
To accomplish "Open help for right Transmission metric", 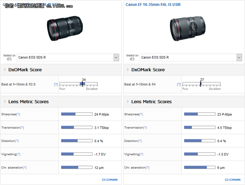I will click(x=145, y=127).
